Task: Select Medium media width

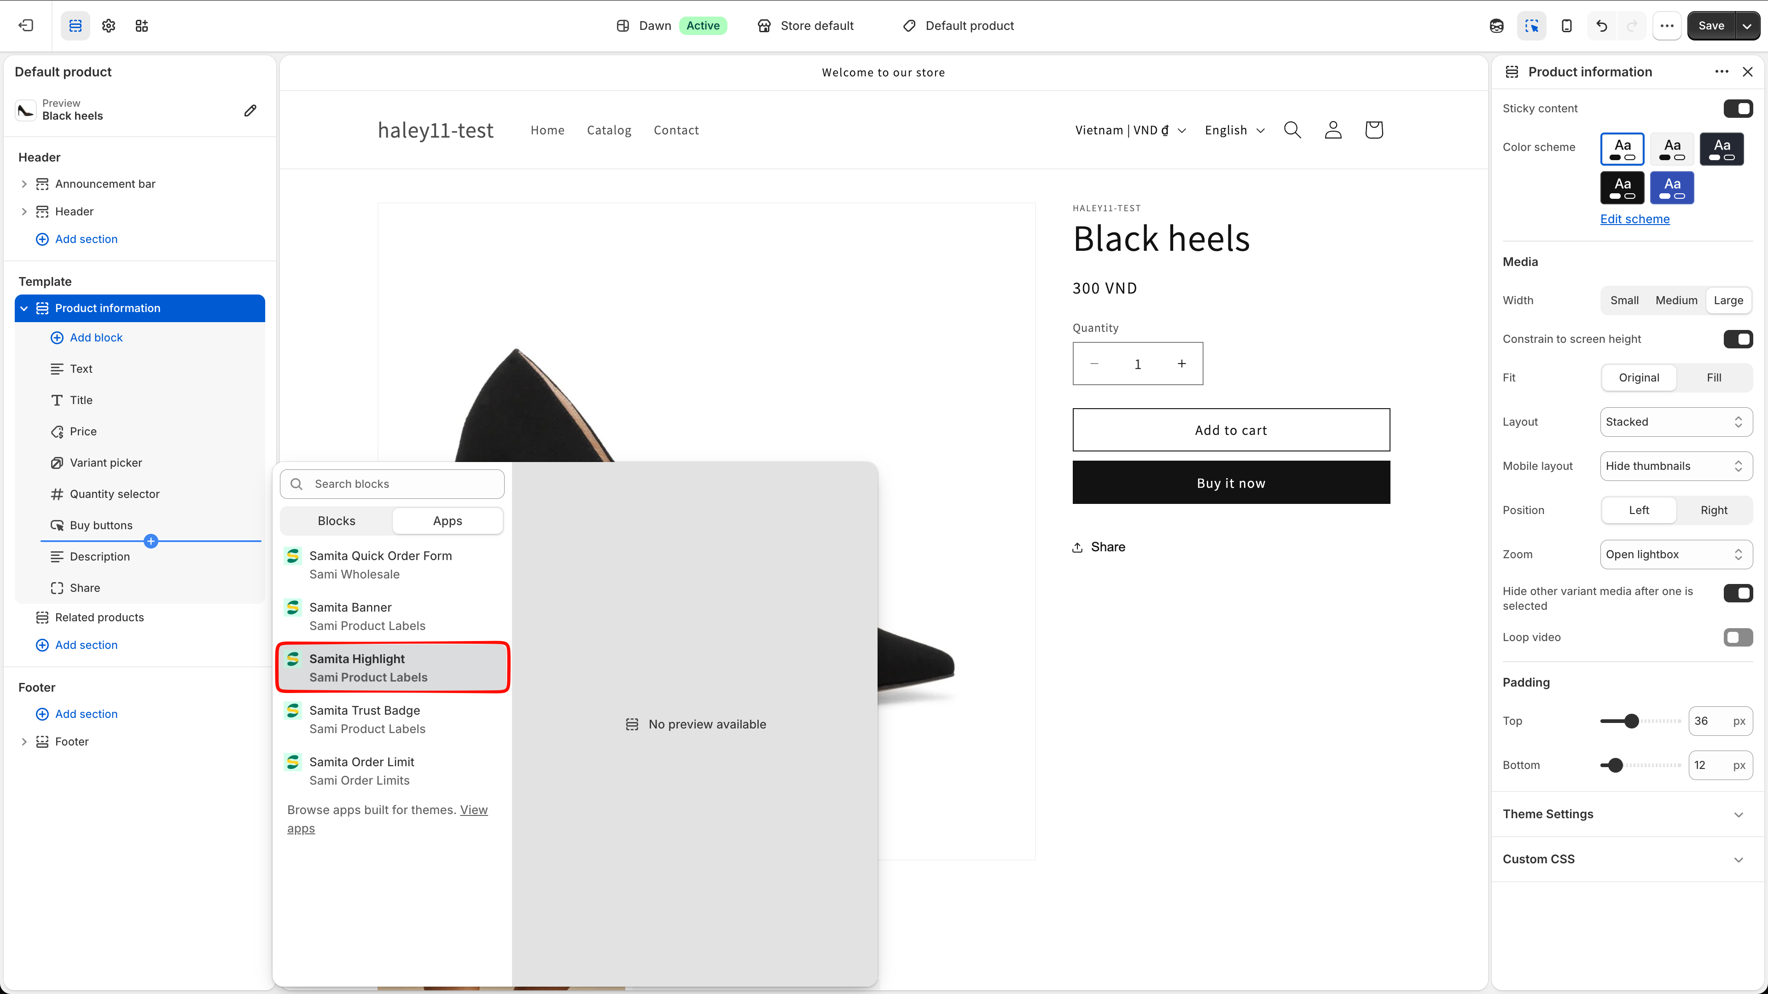Action: (1676, 301)
